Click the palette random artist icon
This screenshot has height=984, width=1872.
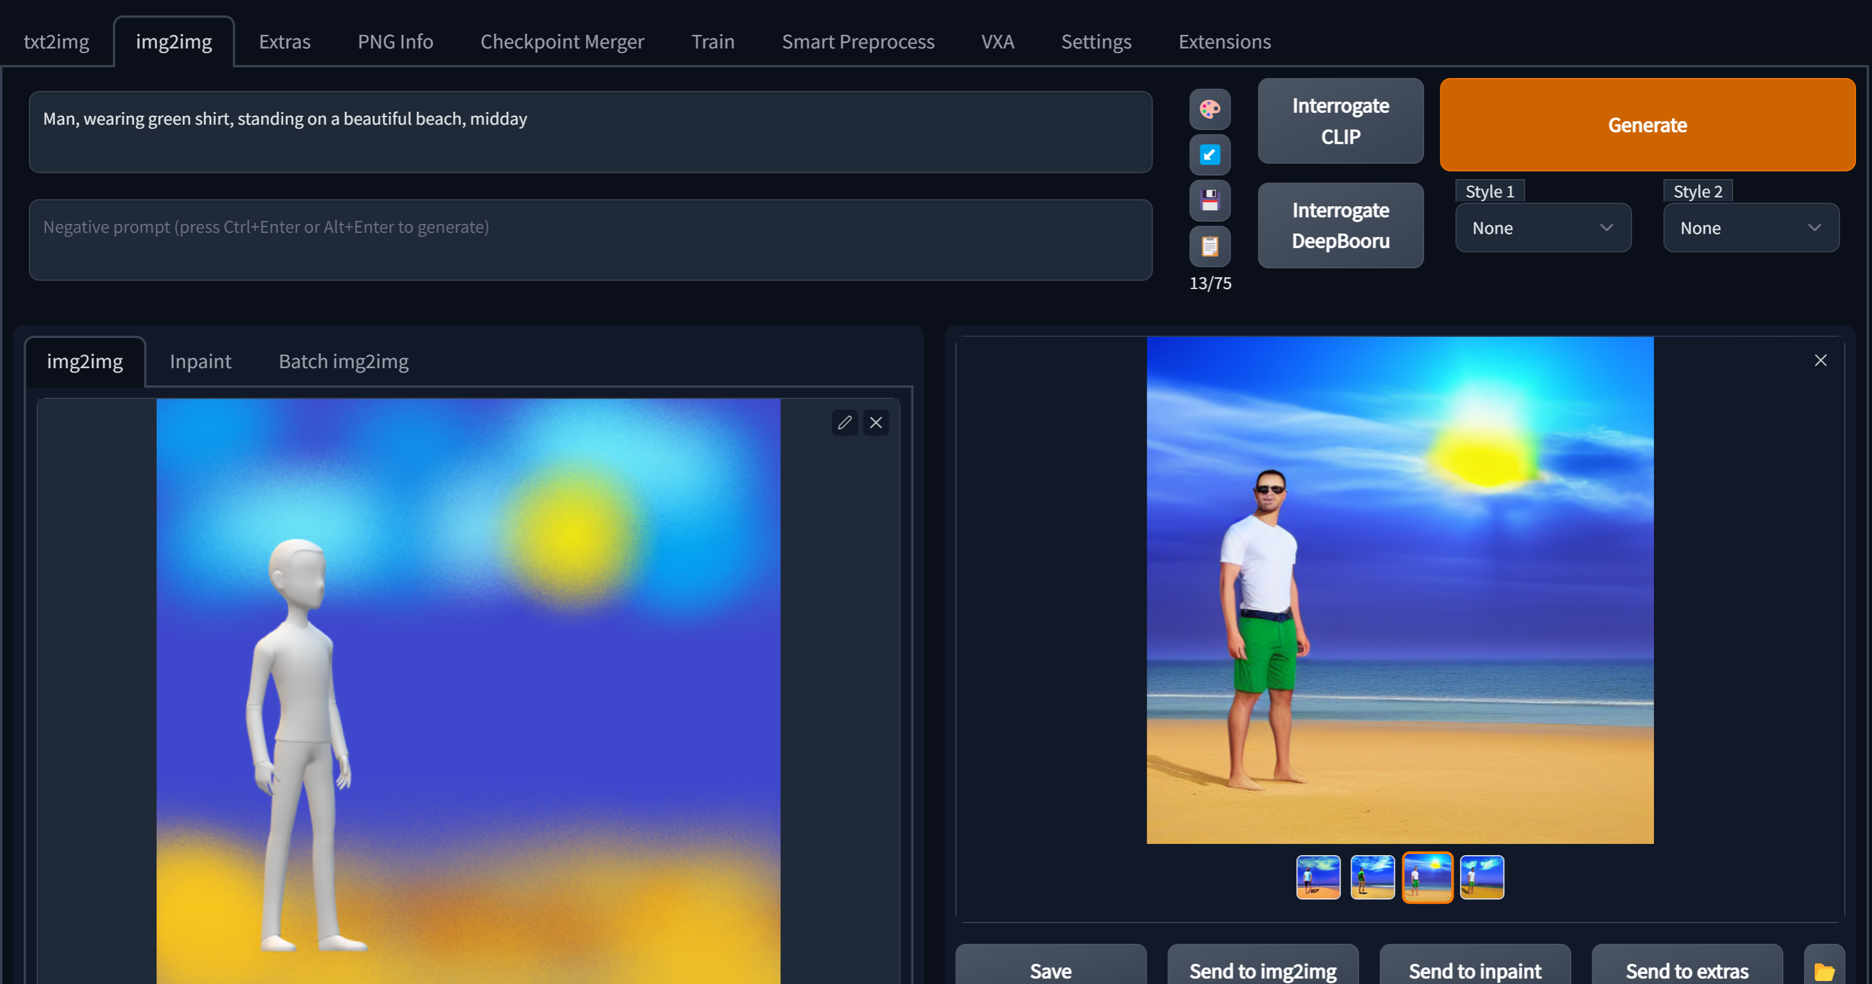1209,109
